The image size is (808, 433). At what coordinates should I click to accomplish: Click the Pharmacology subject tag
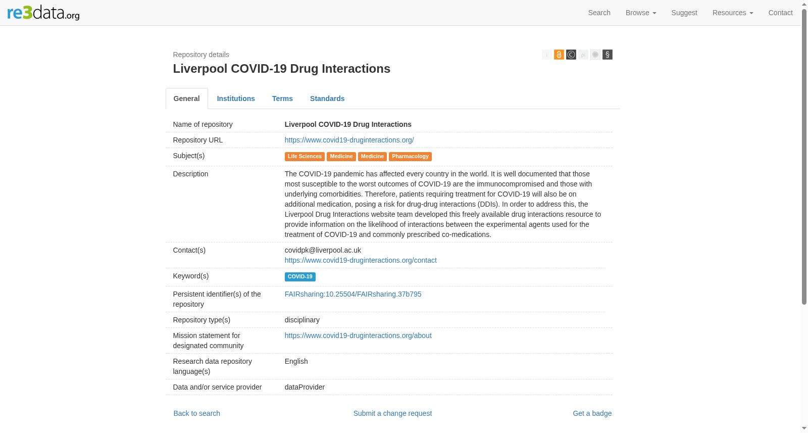click(x=410, y=157)
